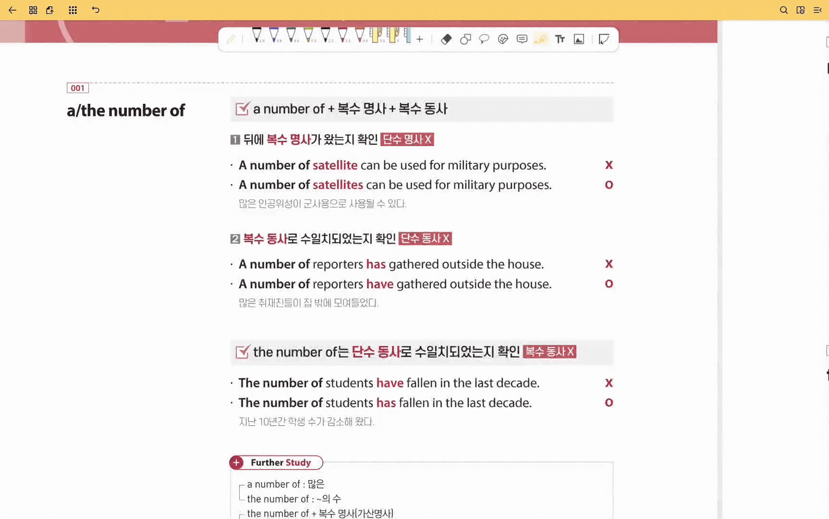This screenshot has width=829, height=519.
Task: Click the icon between search and menu
Action: (x=801, y=10)
